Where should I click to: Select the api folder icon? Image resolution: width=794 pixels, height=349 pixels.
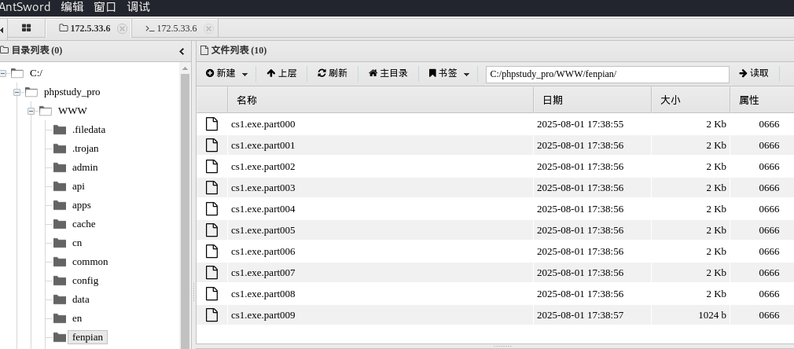[x=60, y=186]
